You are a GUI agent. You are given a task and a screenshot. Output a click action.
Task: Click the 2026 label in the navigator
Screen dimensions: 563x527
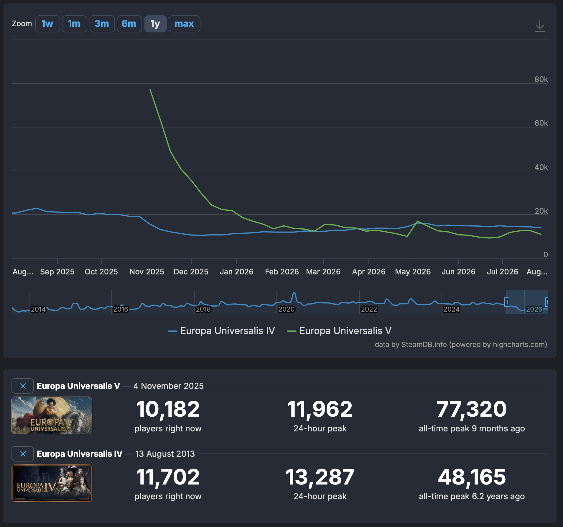tap(534, 309)
